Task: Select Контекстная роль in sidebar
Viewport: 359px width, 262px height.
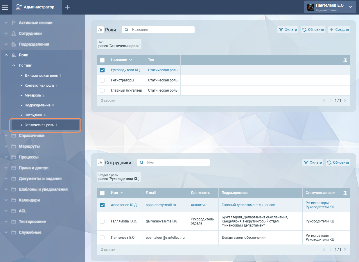Action: [39, 85]
